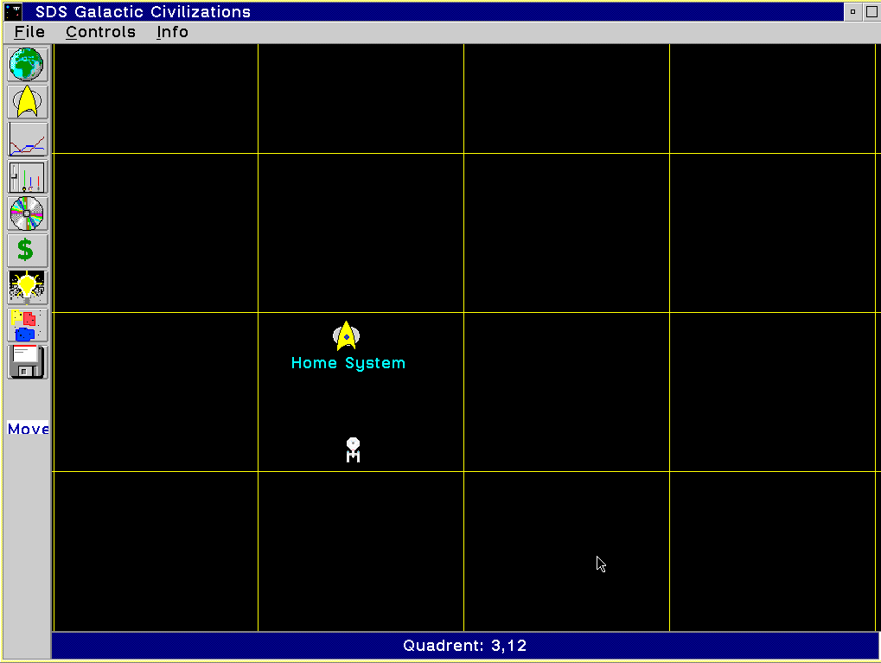
Task: Click the floppy disk save icon
Action: (27, 362)
